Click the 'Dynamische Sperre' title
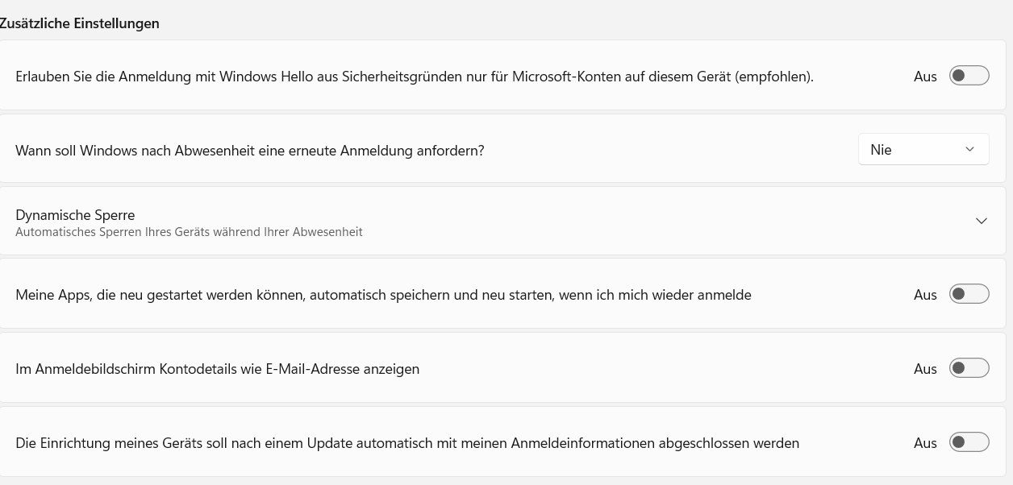The image size is (1013, 485). pos(75,215)
